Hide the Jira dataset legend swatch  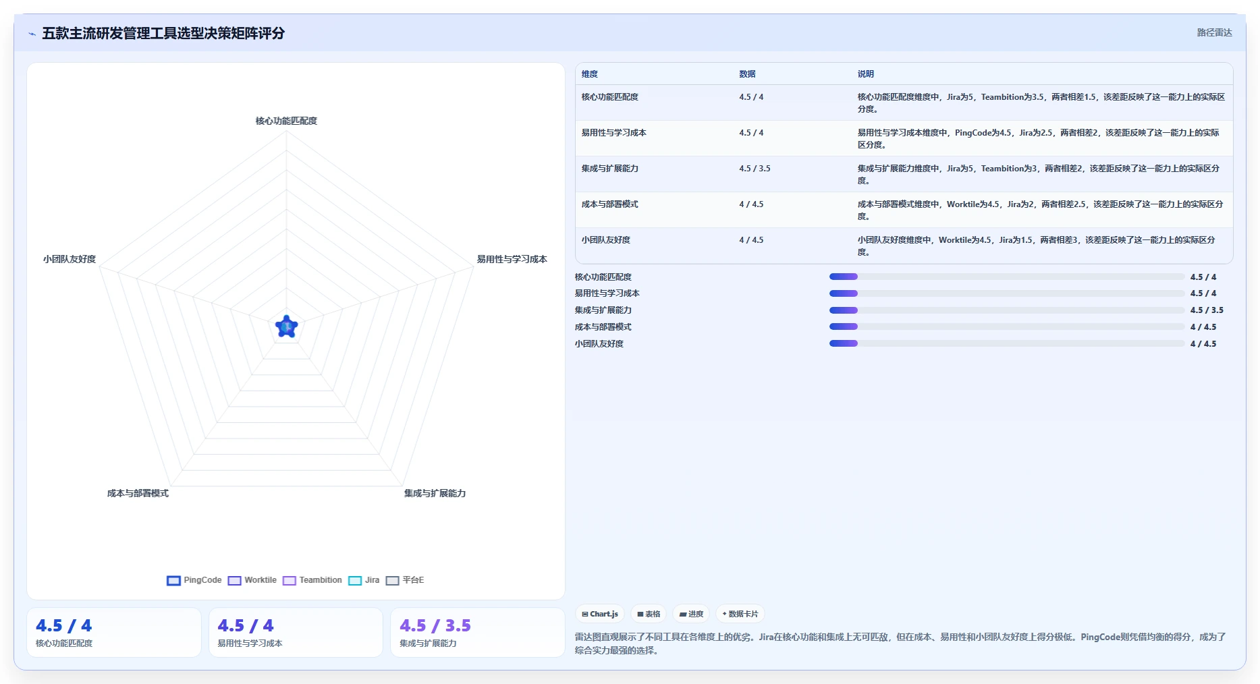[x=355, y=580]
